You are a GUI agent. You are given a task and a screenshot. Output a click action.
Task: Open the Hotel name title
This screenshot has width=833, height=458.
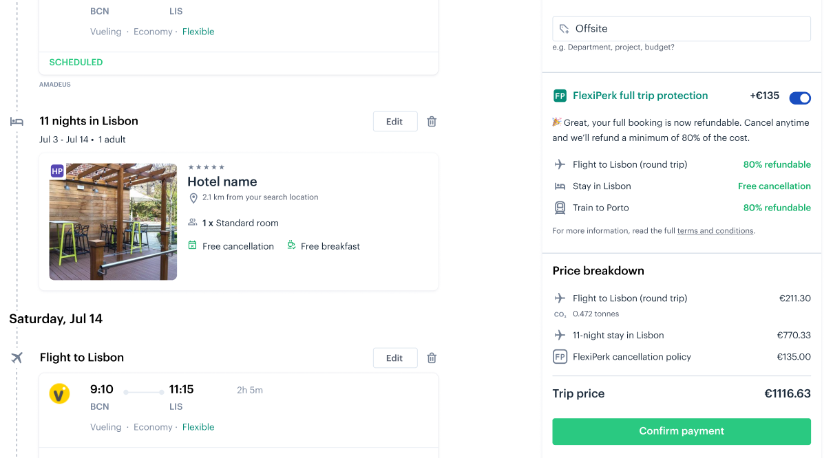click(222, 182)
